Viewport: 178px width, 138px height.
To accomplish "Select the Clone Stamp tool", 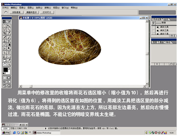I will tap(5, 41).
